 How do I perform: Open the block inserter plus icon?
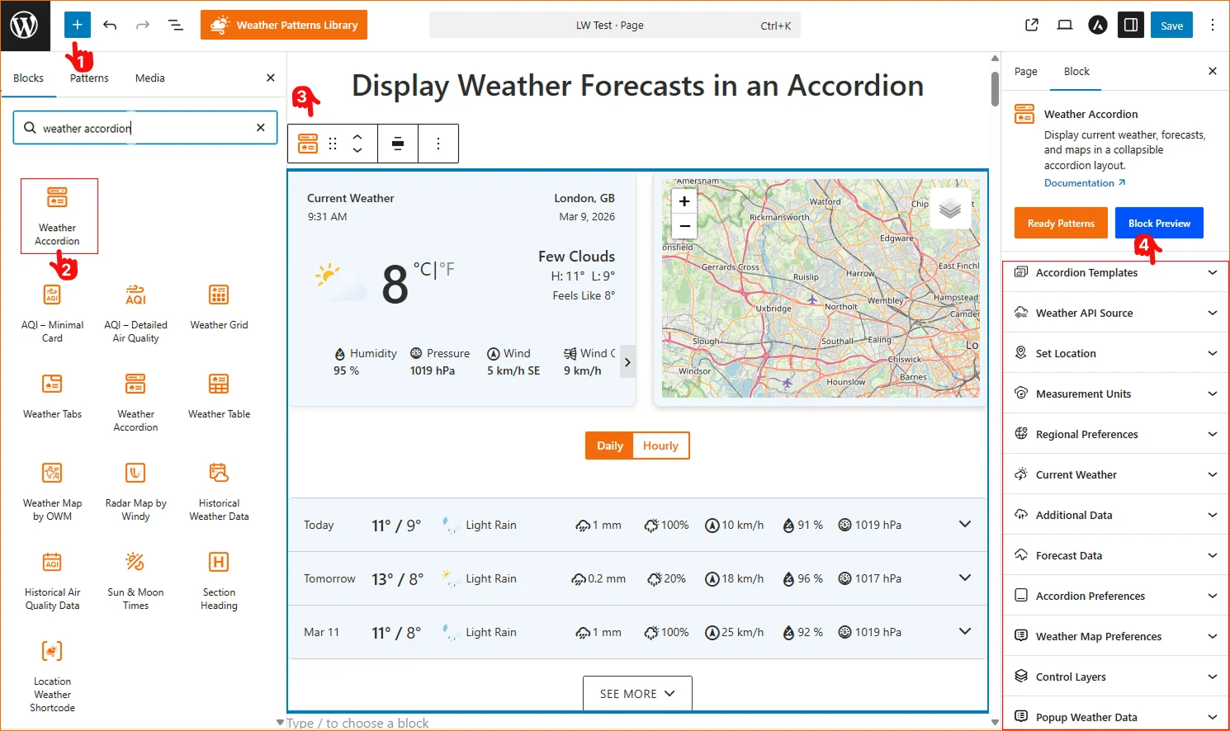tap(77, 25)
